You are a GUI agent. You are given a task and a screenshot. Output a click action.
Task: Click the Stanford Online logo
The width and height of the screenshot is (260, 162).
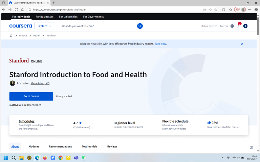click(25, 61)
